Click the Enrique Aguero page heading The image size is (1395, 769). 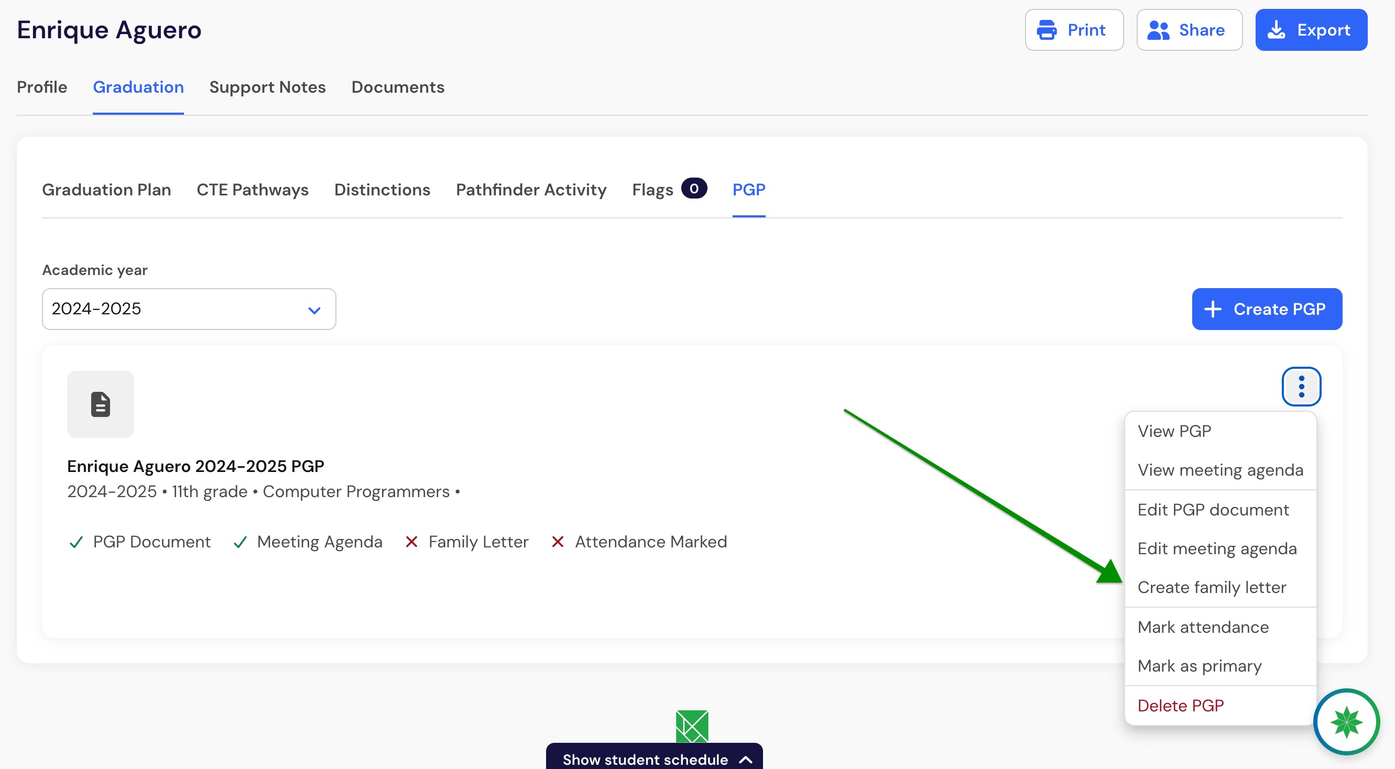point(109,30)
